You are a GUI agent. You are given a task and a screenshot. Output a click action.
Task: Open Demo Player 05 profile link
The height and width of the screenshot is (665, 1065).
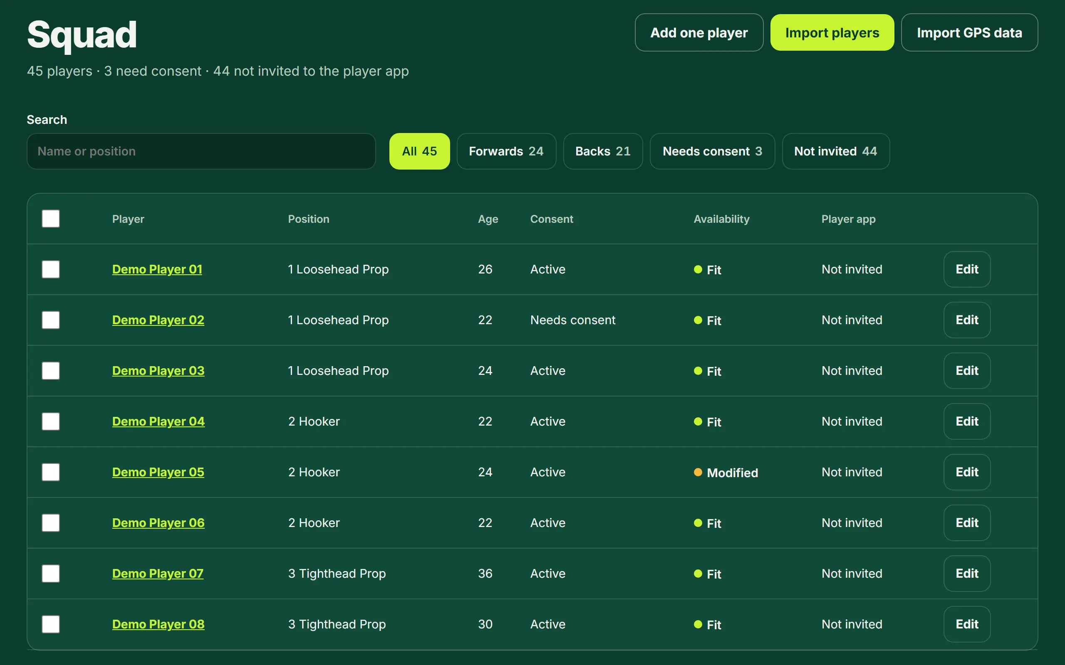[158, 472]
